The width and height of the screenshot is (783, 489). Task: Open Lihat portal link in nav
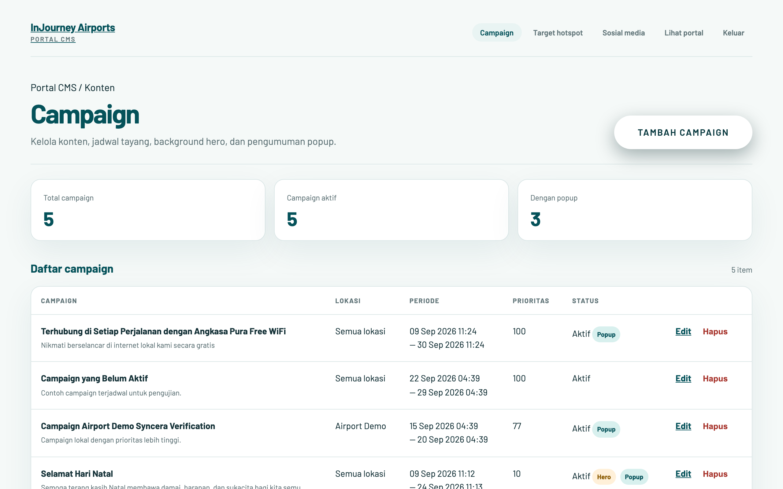pos(684,33)
